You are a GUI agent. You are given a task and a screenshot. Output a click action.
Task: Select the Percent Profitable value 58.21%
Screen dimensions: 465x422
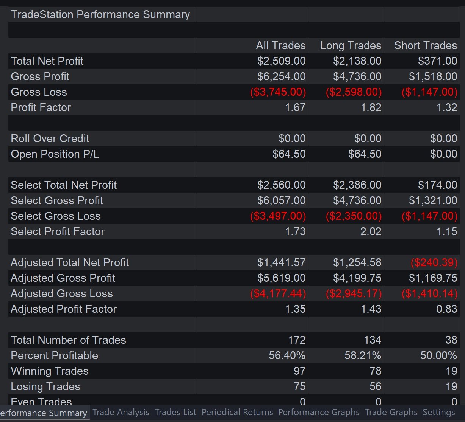tap(363, 355)
